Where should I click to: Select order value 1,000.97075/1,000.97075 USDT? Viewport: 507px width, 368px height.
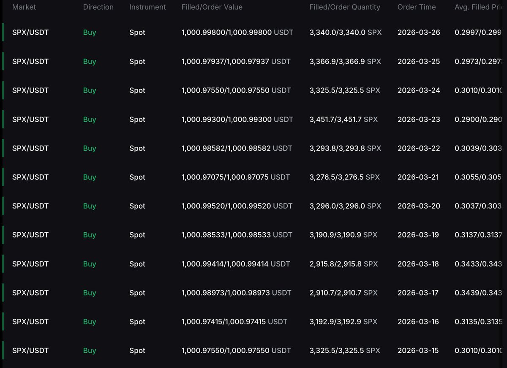[x=236, y=177]
